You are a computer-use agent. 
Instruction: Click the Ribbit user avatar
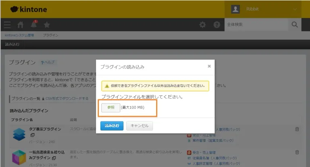point(235,9)
